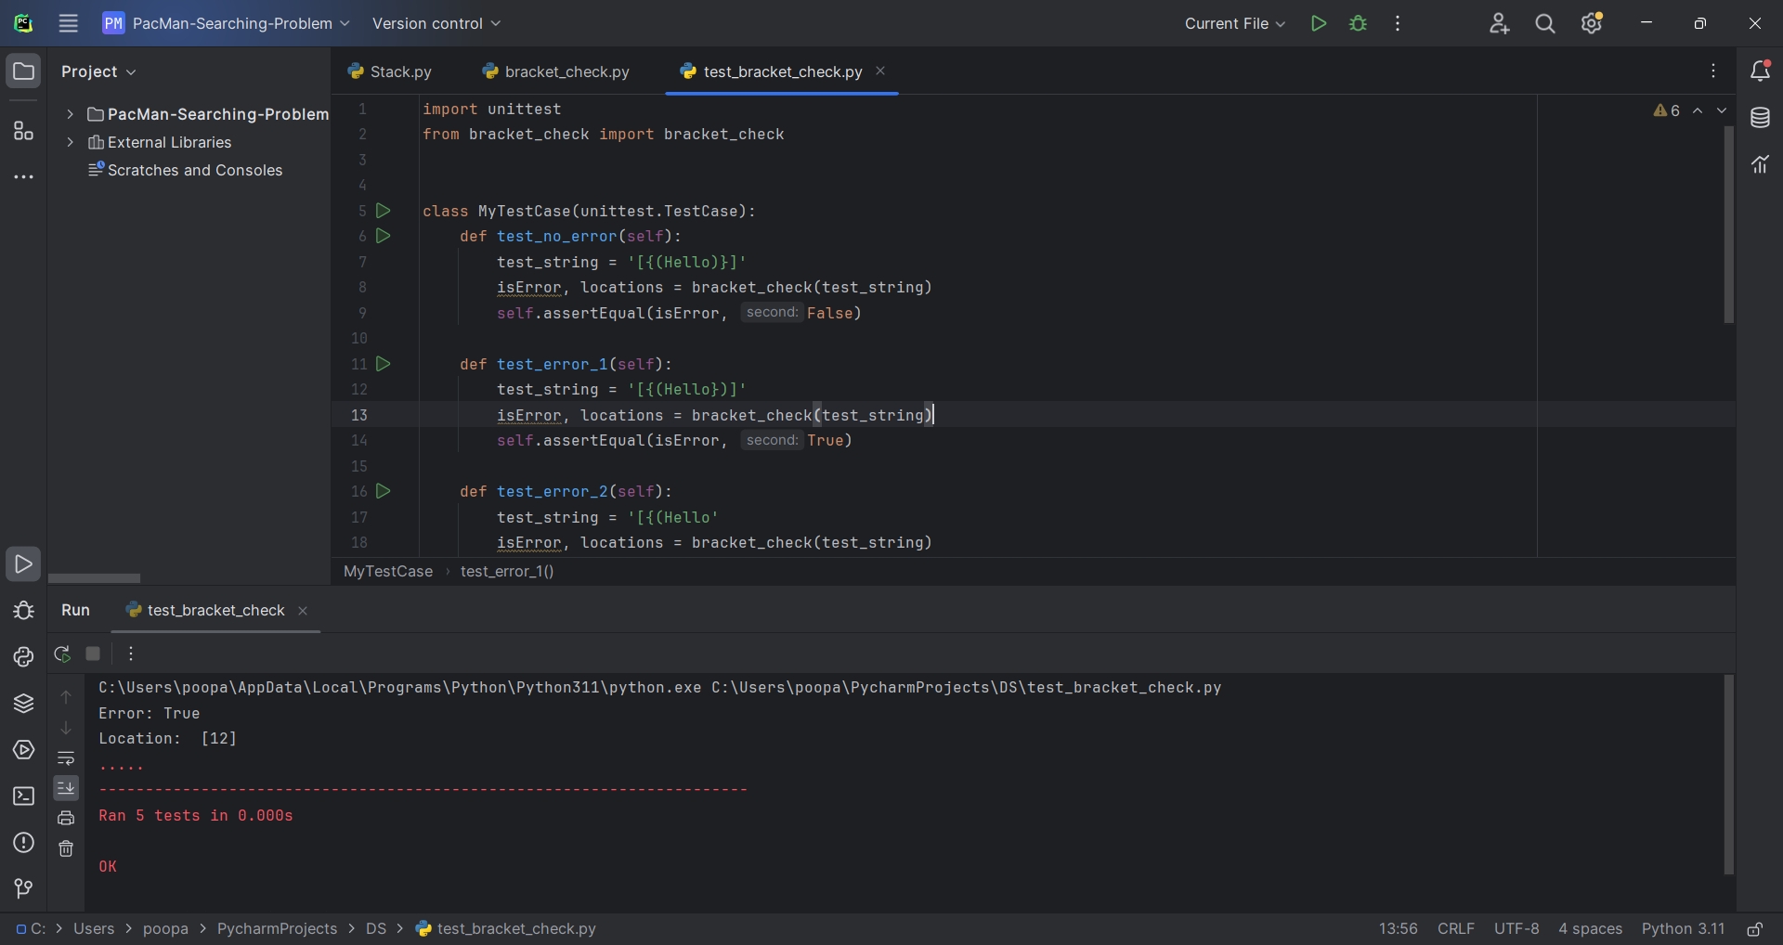
Task: Rerun tests using the rerun icon
Action: [x=63, y=654]
